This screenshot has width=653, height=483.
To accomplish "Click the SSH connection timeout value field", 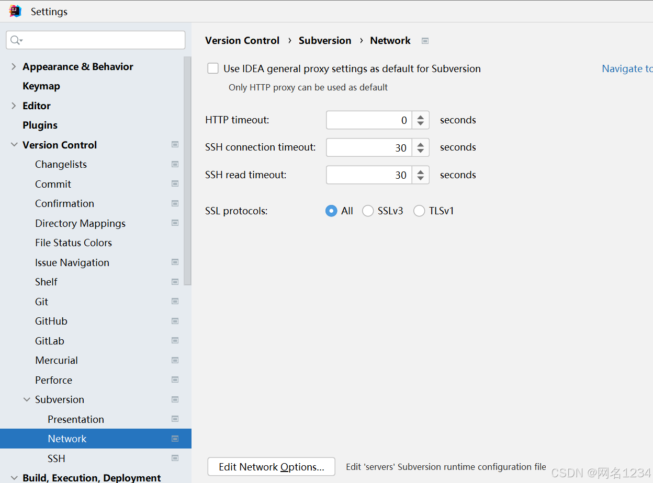I will [369, 147].
